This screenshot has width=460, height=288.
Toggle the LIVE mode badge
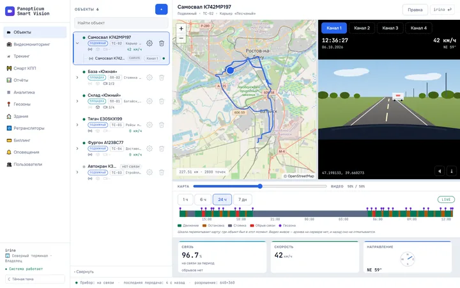pos(446,200)
